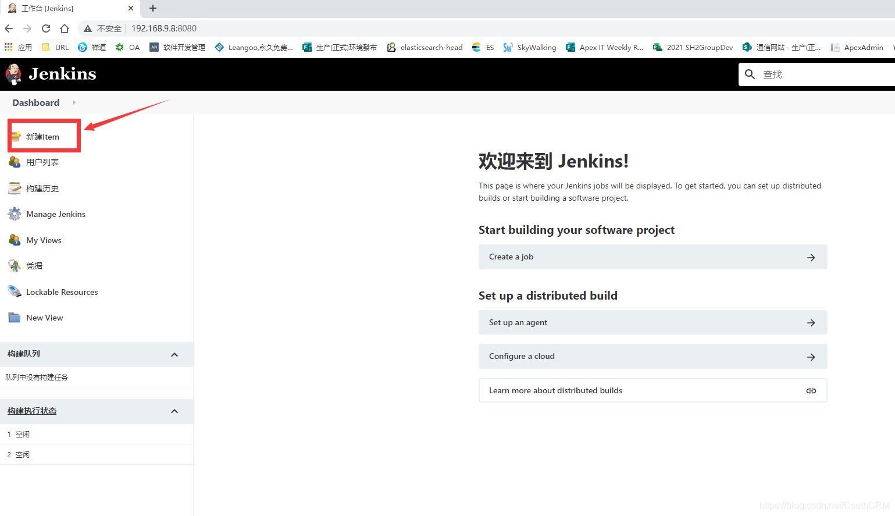
Task: Click the arrow icon on Create a job
Action: click(811, 257)
